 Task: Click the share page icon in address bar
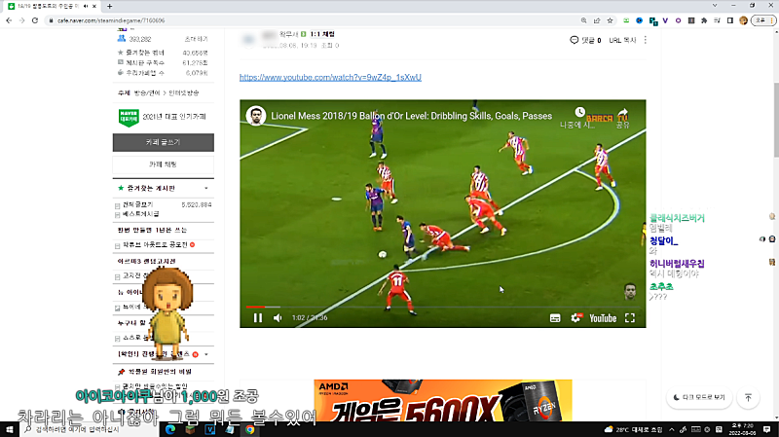(x=597, y=20)
